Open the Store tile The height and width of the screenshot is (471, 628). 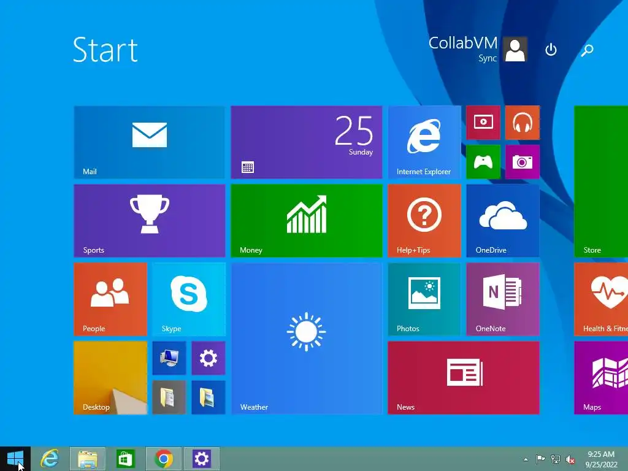pos(601,182)
